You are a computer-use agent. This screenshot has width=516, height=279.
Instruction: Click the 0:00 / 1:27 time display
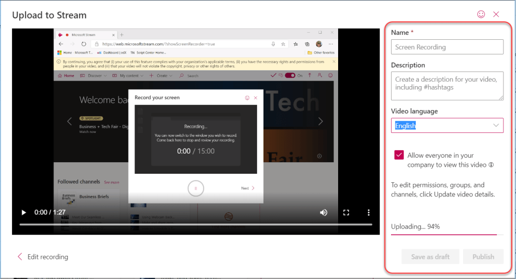pyautogui.click(x=50, y=212)
